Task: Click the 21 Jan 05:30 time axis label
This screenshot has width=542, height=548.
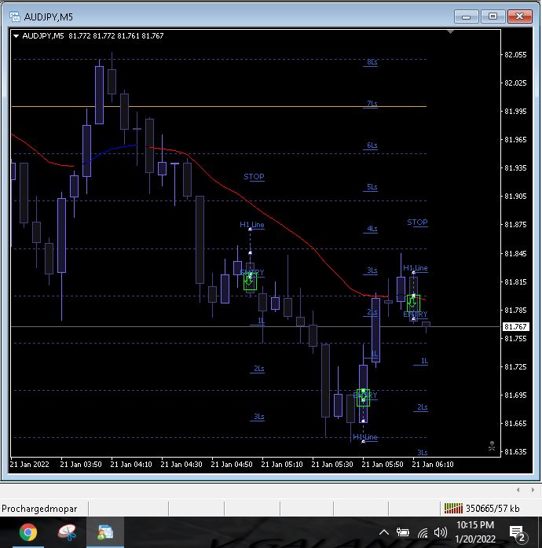Action: [x=332, y=465]
